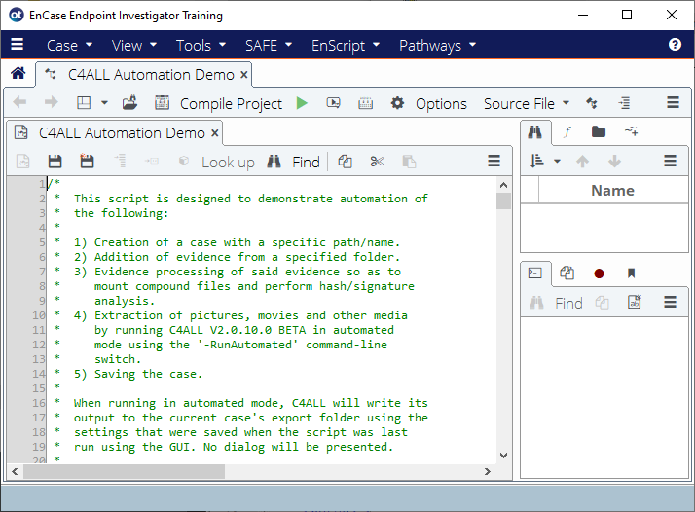This screenshot has width=695, height=512.
Task: Click the Save floppy disk icon
Action: tap(55, 162)
